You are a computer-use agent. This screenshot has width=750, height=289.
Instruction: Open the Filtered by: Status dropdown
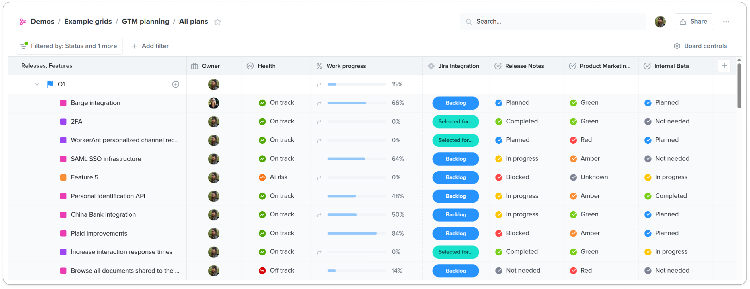click(69, 46)
